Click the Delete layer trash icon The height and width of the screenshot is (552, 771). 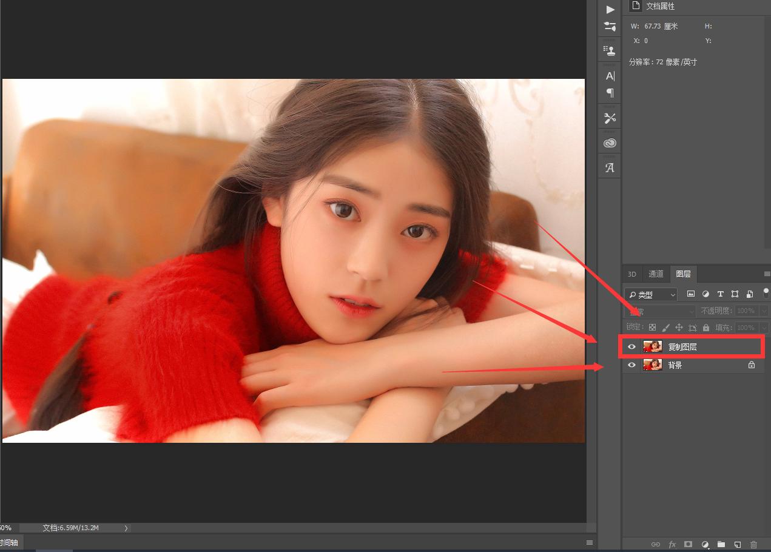(x=753, y=545)
